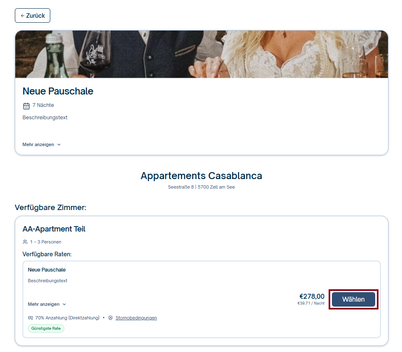Click the chevron next to the rate's Mehr anzeigen
This screenshot has width=402, height=352.
pos(64,304)
